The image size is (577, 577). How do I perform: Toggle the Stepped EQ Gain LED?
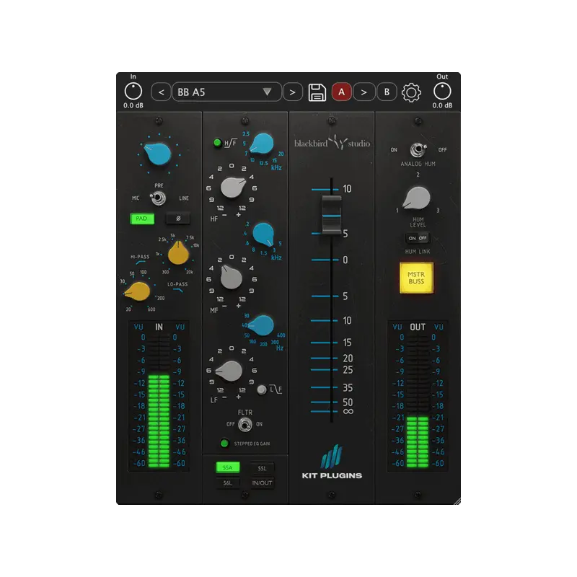(x=224, y=443)
